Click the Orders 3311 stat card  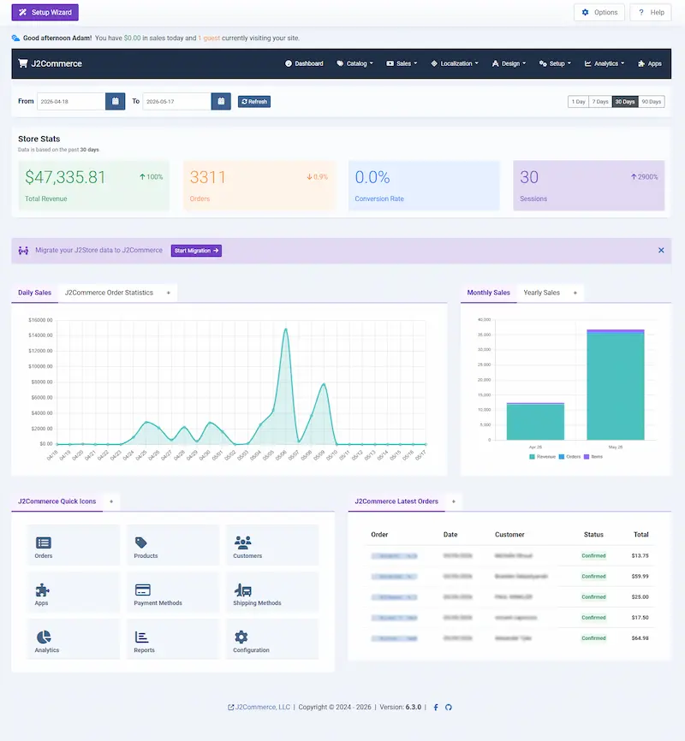coord(259,185)
